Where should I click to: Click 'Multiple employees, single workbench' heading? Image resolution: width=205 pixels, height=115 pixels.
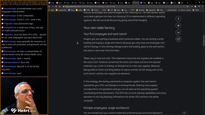(106, 108)
